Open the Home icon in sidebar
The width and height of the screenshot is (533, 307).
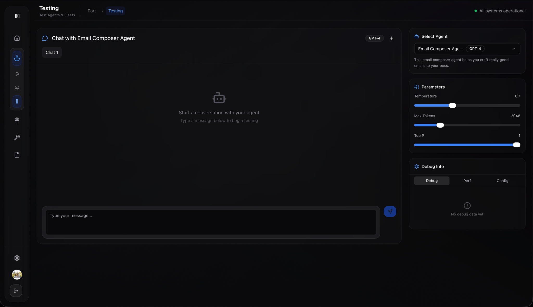click(x=17, y=38)
